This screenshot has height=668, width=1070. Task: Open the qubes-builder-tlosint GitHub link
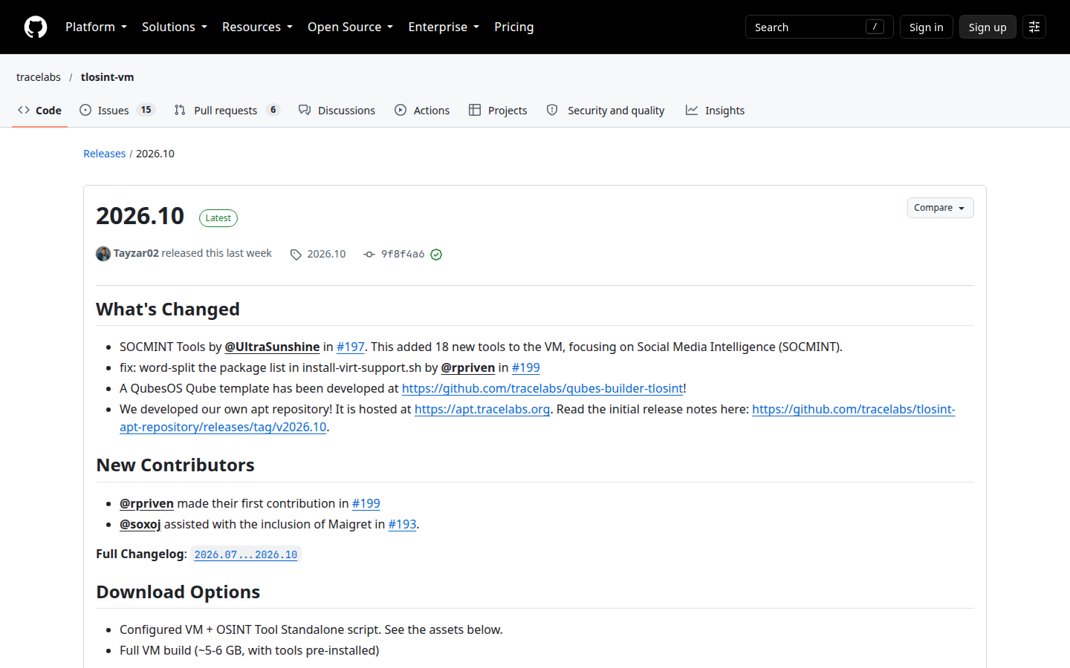(542, 388)
